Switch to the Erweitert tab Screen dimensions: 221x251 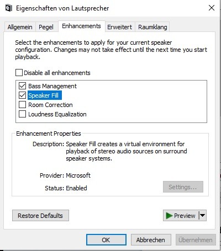click(120, 27)
